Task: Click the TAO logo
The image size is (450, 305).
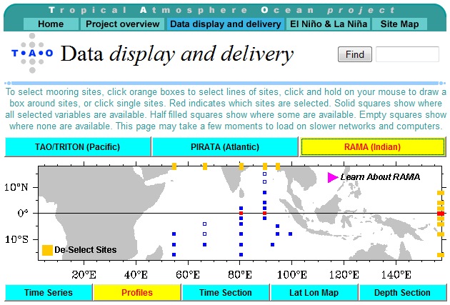Action: point(32,53)
